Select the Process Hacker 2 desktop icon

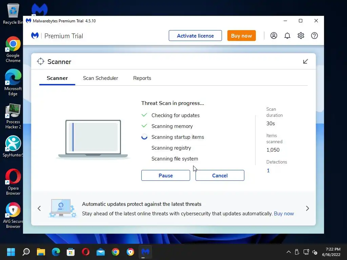pyautogui.click(x=13, y=116)
